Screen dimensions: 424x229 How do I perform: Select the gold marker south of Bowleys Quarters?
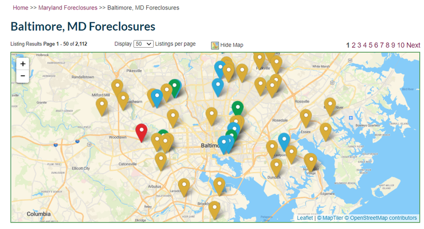click(x=325, y=131)
